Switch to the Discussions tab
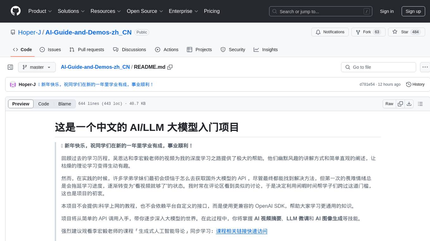The image size is (430, 241). [x=130, y=50]
